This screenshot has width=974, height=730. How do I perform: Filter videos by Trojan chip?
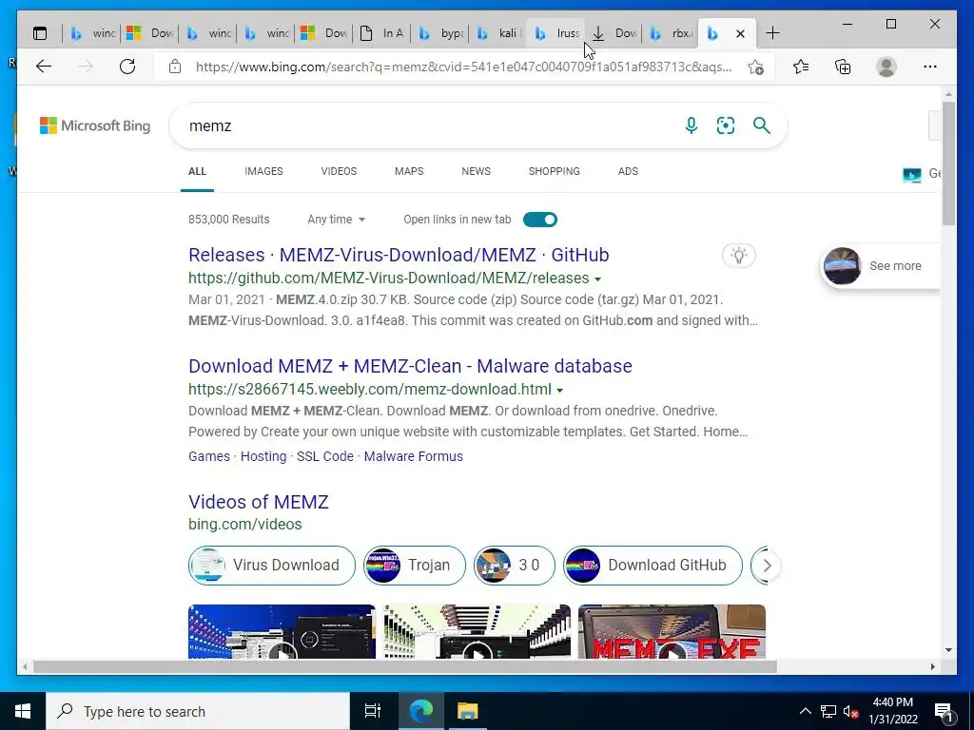coord(415,566)
